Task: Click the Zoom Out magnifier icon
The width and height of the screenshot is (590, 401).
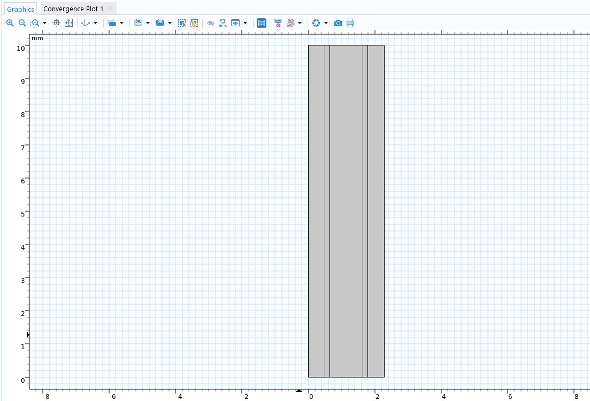Action: tap(22, 23)
